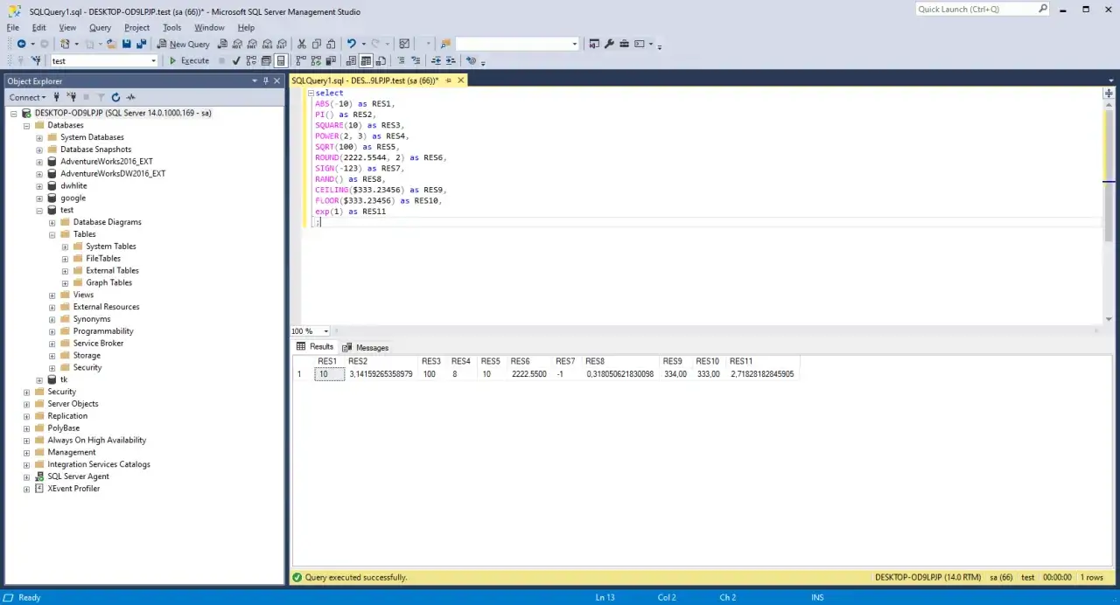
Task: Click the Save file icon in toolbar
Action: [126, 44]
